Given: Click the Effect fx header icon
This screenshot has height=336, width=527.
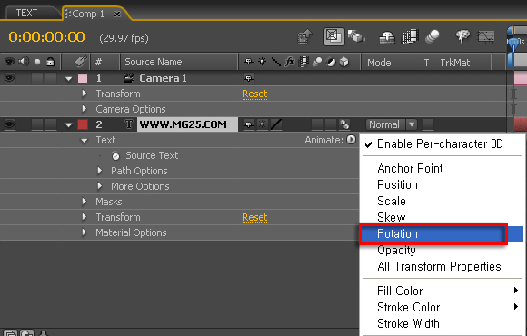Looking at the screenshot, I should coord(290,62).
